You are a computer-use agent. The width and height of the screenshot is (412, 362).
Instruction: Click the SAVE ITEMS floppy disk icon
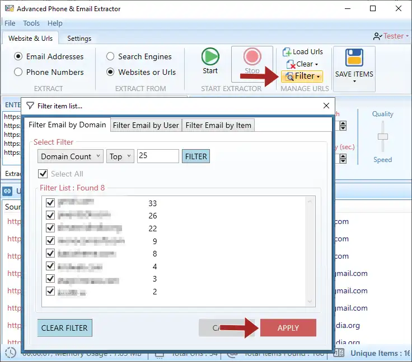click(354, 58)
